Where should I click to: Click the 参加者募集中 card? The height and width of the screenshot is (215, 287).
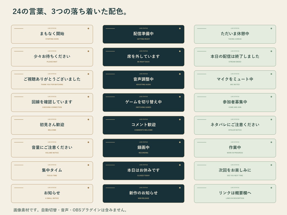(235, 102)
